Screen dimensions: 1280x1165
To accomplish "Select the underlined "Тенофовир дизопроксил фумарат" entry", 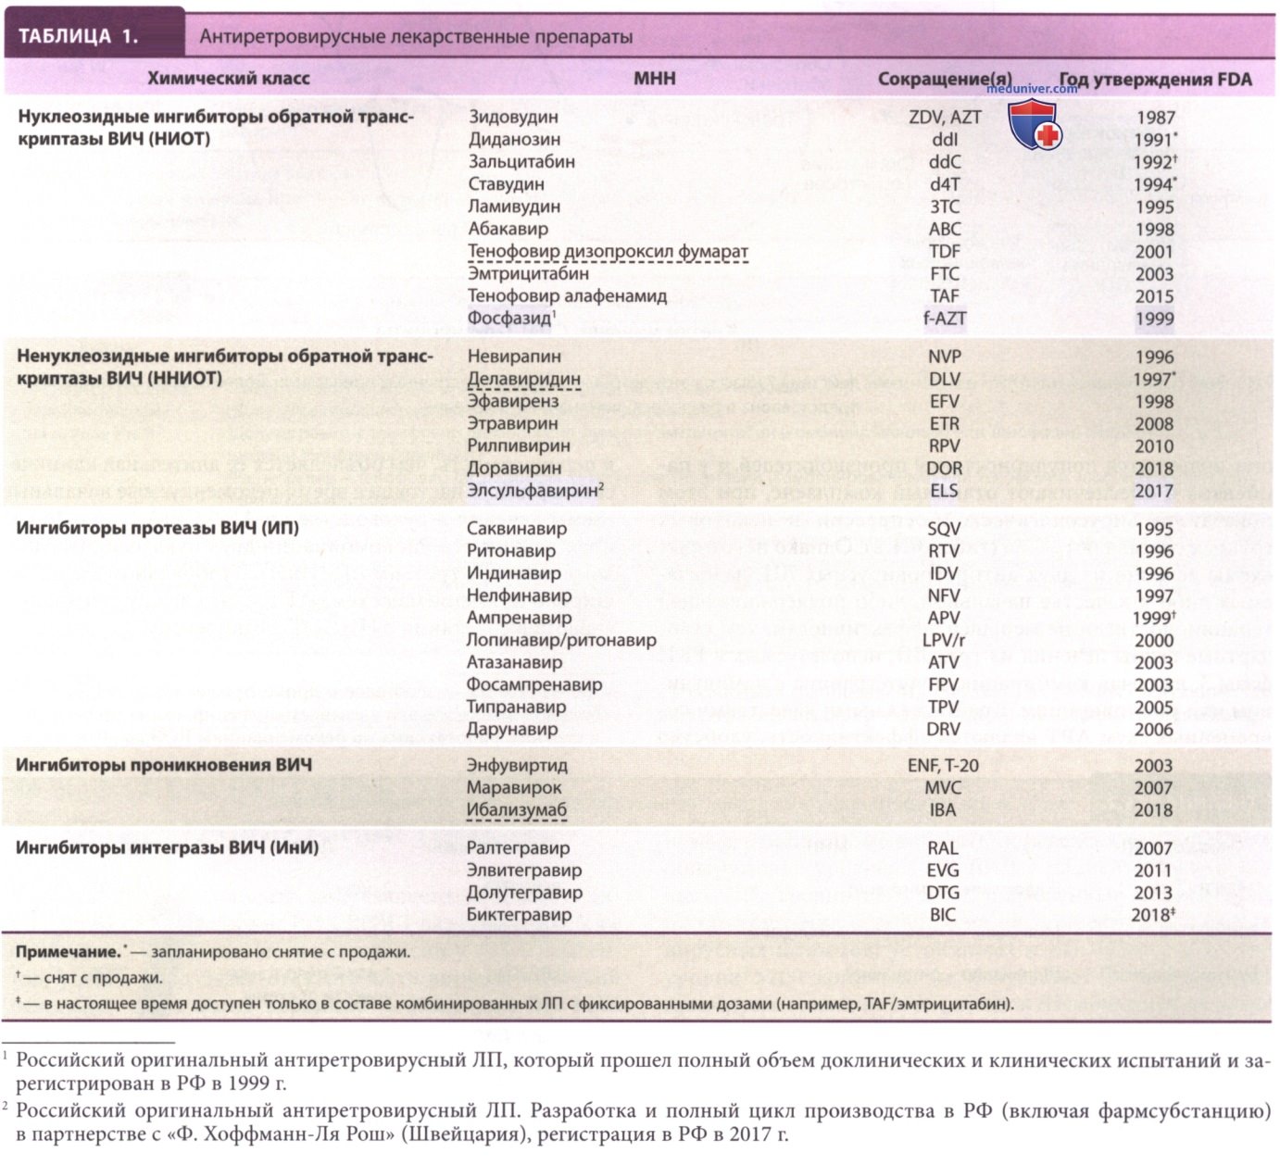I will click(608, 252).
